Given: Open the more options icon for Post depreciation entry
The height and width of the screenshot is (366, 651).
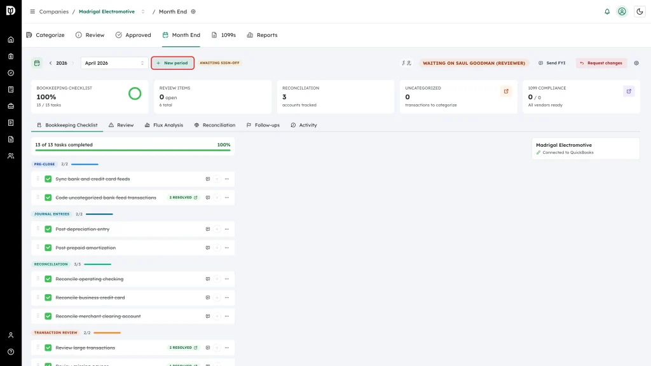Looking at the screenshot, I should click(x=227, y=229).
